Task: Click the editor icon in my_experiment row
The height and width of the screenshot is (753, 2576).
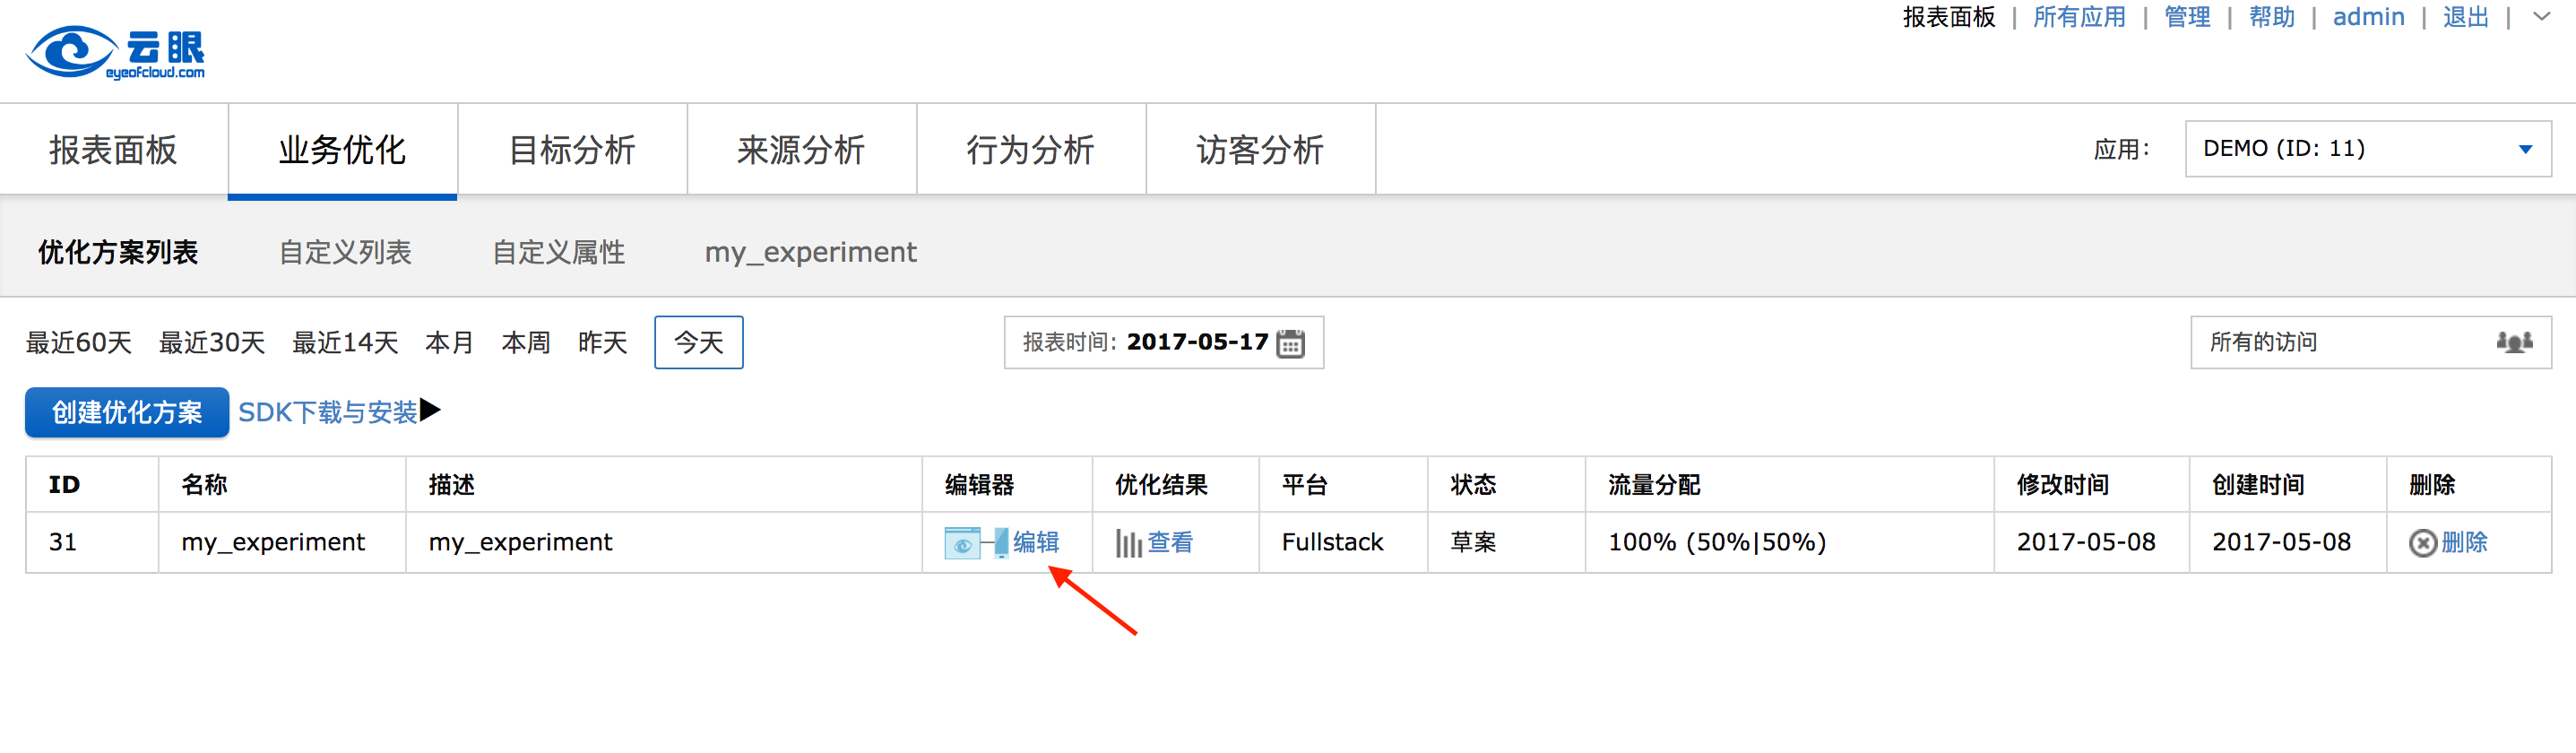Action: click(x=976, y=543)
